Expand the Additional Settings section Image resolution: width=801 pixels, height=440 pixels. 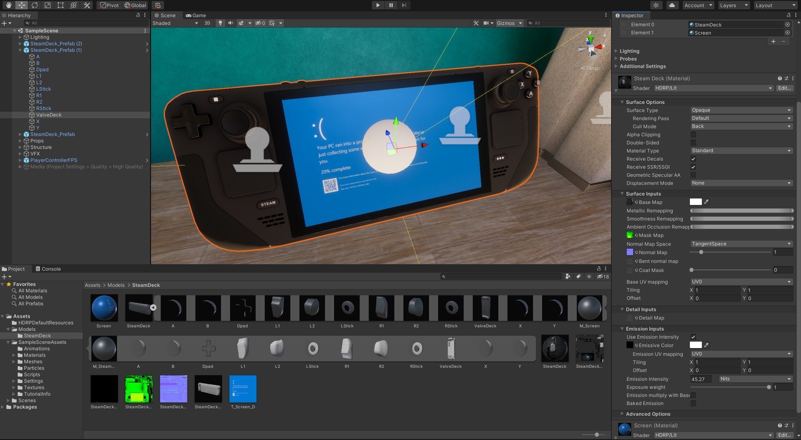click(x=616, y=66)
